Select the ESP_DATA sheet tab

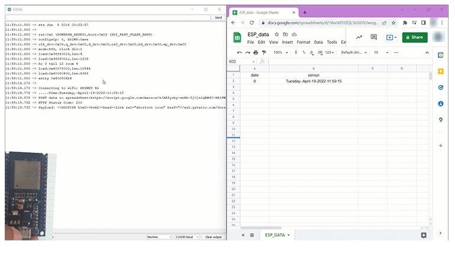pos(278,235)
